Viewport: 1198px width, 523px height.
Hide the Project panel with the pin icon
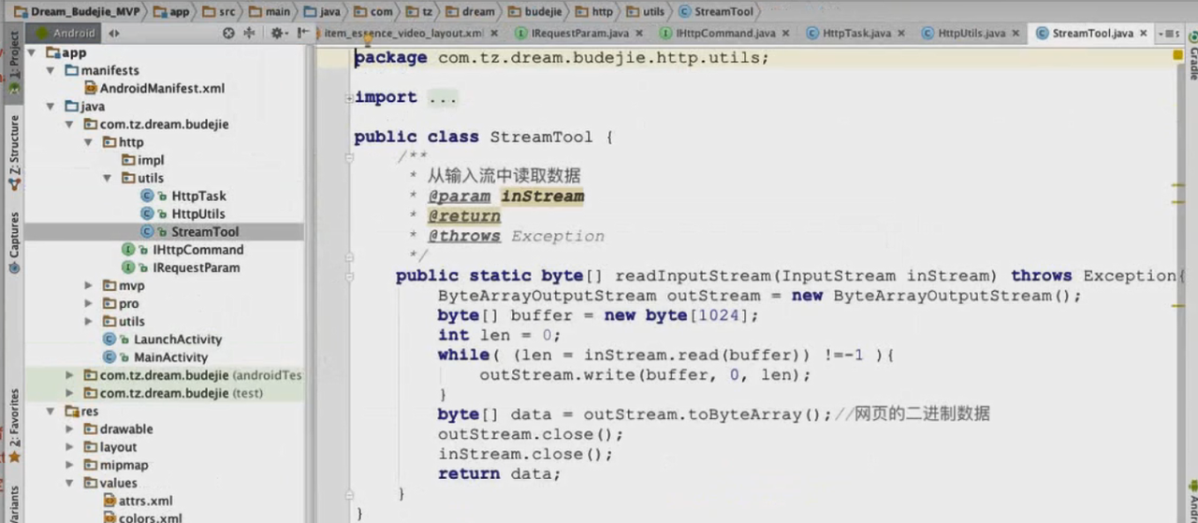301,33
